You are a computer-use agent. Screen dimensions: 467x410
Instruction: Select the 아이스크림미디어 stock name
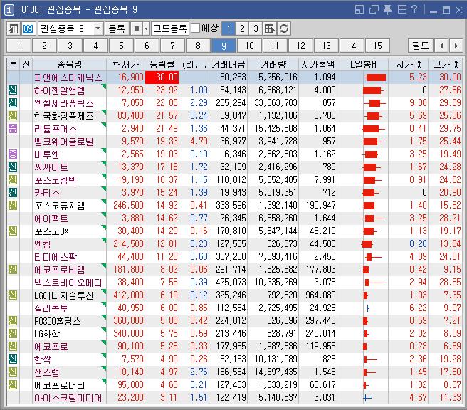pyautogui.click(x=68, y=398)
